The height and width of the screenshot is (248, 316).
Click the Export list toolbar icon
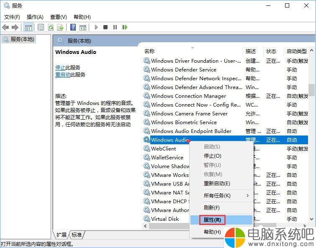(60, 27)
